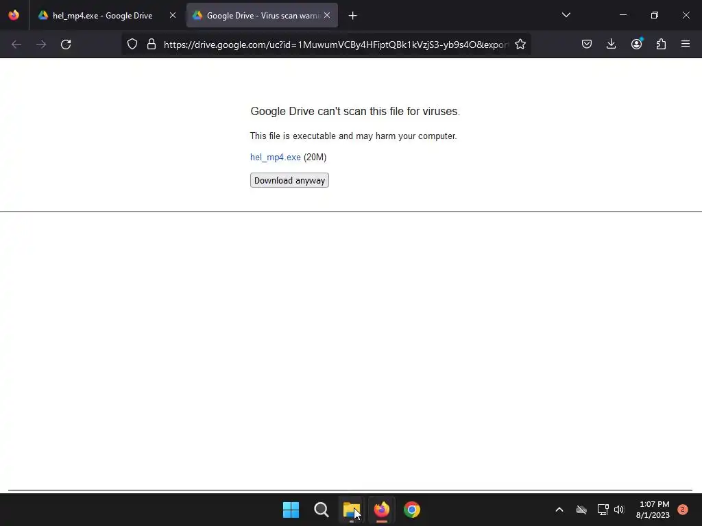702x526 pixels.
Task: Open Windows taskbar search
Action: pos(321,510)
